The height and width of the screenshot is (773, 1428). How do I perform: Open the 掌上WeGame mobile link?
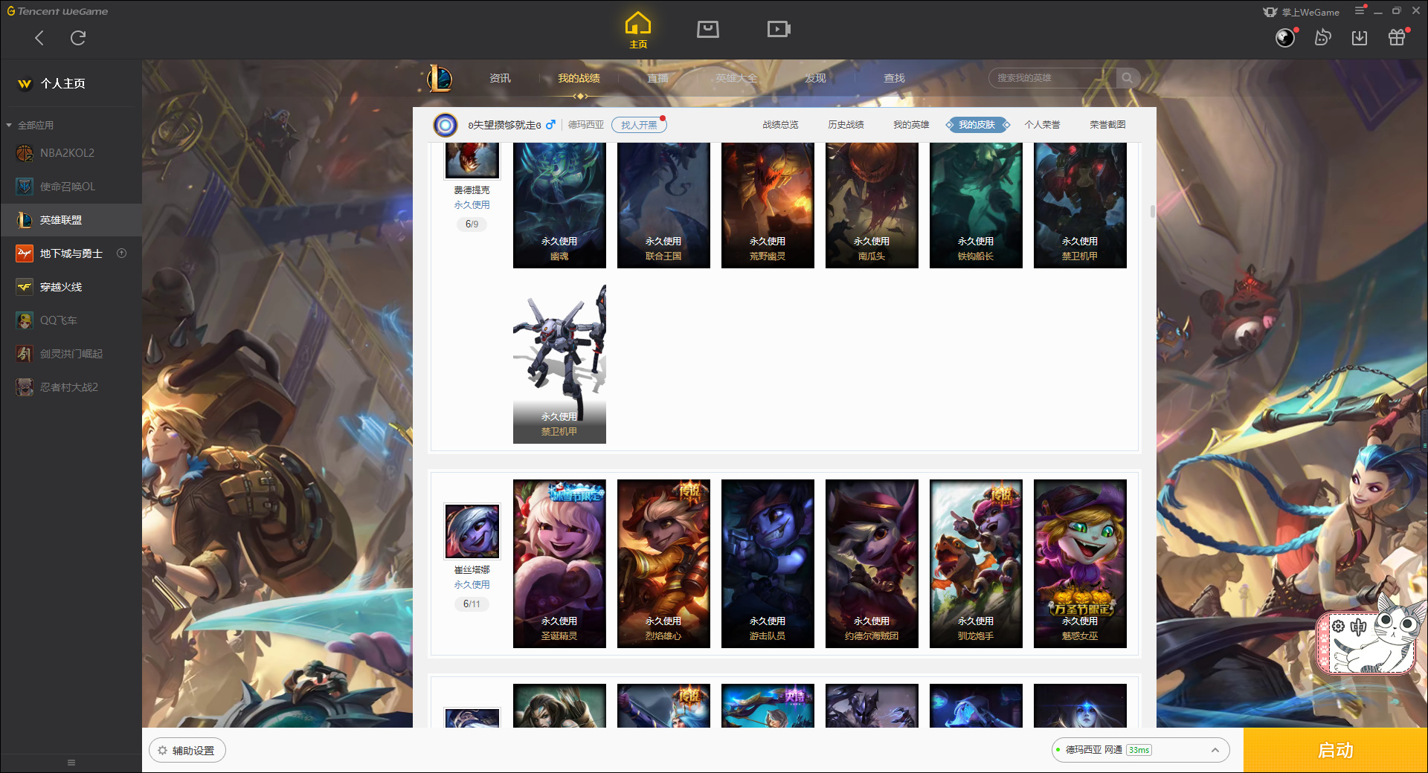(1302, 12)
